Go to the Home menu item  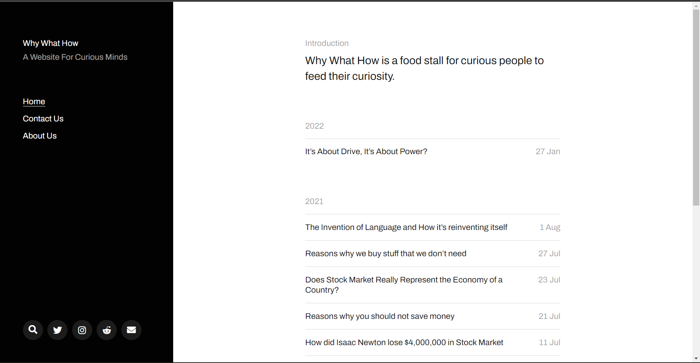coord(34,102)
